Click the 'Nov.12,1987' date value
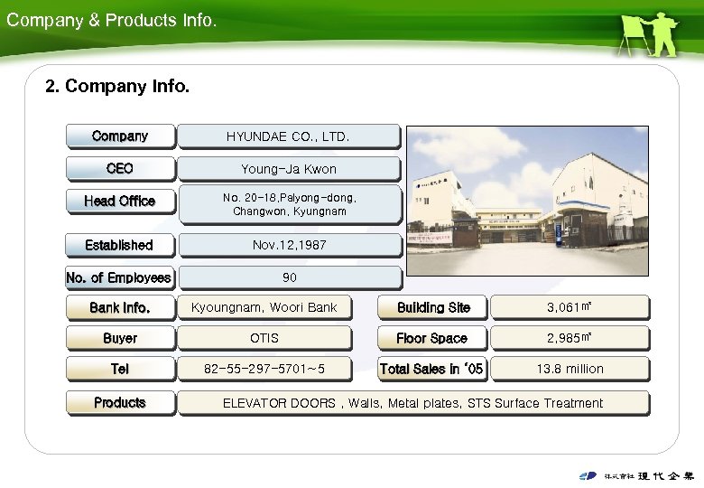 [290, 245]
